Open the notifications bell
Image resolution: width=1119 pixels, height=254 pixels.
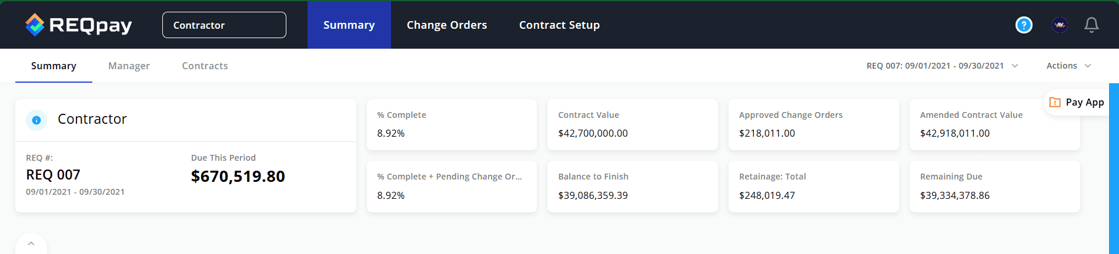1091,25
